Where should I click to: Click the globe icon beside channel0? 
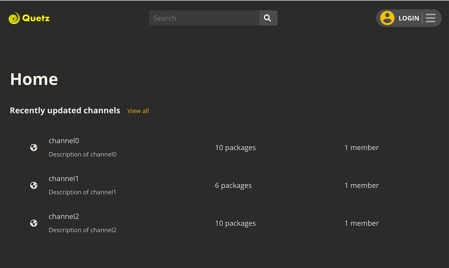coord(34,147)
